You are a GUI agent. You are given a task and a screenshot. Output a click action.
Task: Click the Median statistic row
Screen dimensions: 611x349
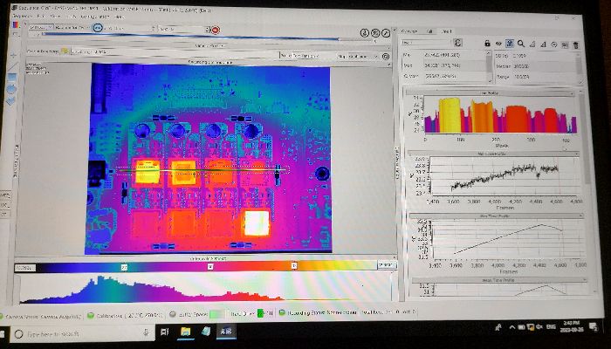535,66
